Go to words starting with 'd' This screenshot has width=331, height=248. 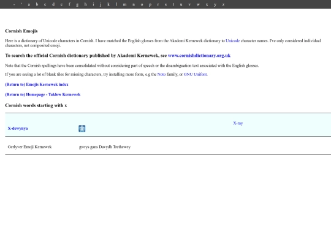pos(53,4)
